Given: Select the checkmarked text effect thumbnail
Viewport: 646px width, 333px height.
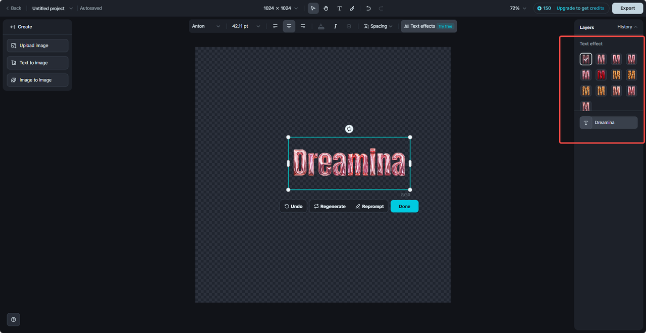Looking at the screenshot, I should click(x=586, y=59).
